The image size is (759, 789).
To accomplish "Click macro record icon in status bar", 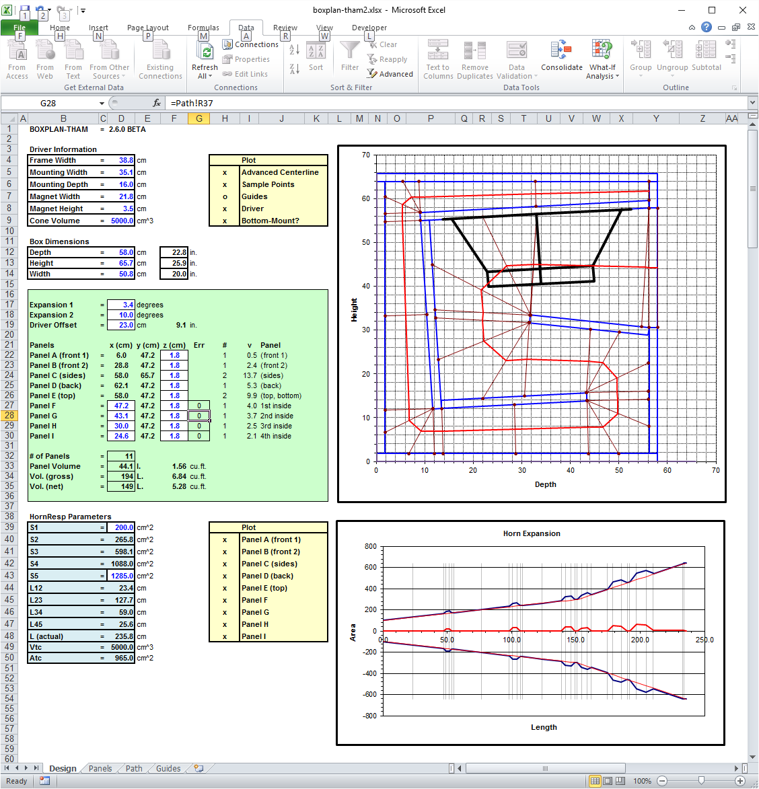I will click(x=45, y=781).
